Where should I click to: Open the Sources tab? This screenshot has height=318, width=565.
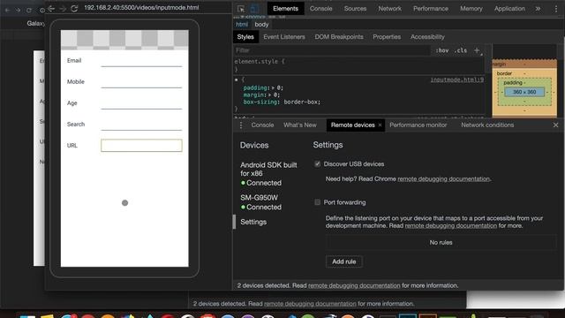pyautogui.click(x=355, y=9)
